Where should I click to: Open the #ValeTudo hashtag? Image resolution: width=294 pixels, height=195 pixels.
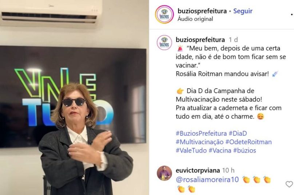tap(191, 150)
